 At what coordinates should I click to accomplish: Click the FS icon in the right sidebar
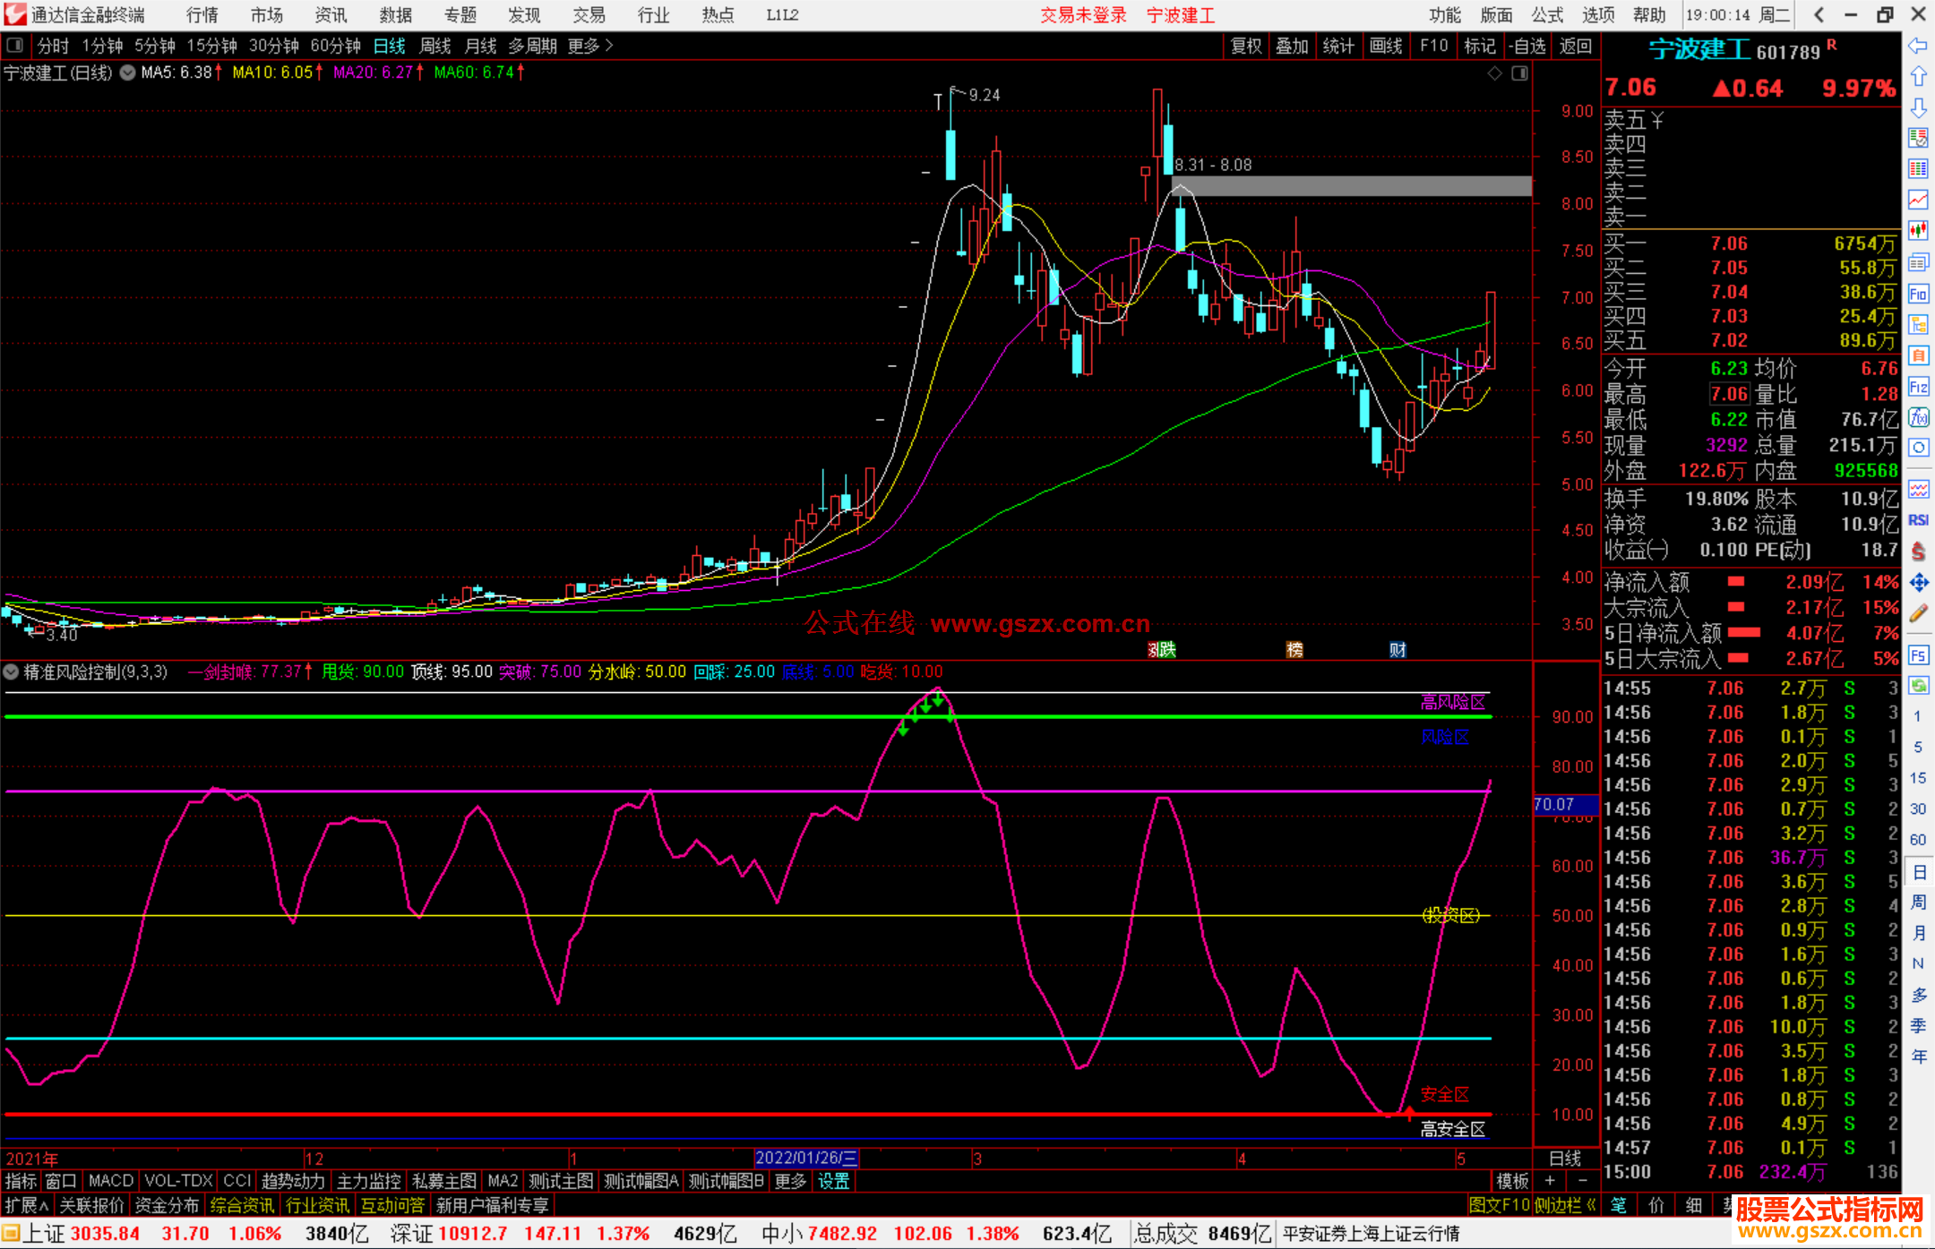point(1918,655)
